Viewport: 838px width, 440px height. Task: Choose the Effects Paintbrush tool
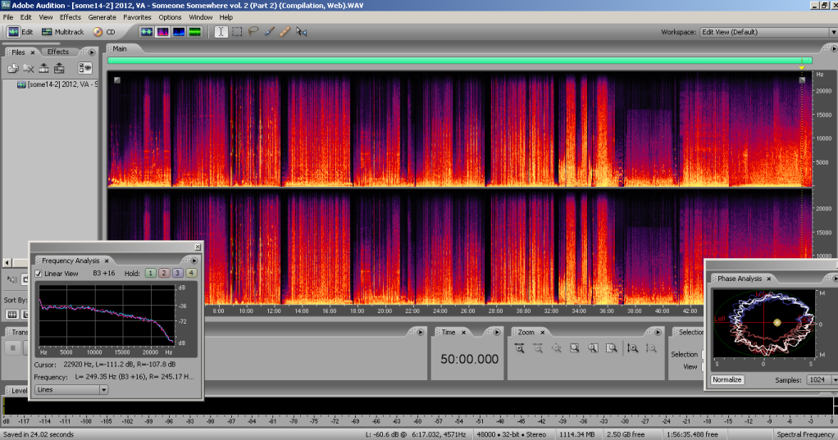269,32
